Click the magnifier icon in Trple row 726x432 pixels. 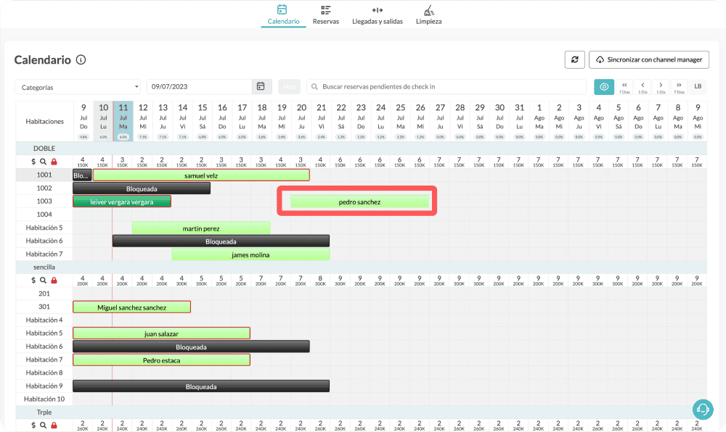[x=43, y=425]
